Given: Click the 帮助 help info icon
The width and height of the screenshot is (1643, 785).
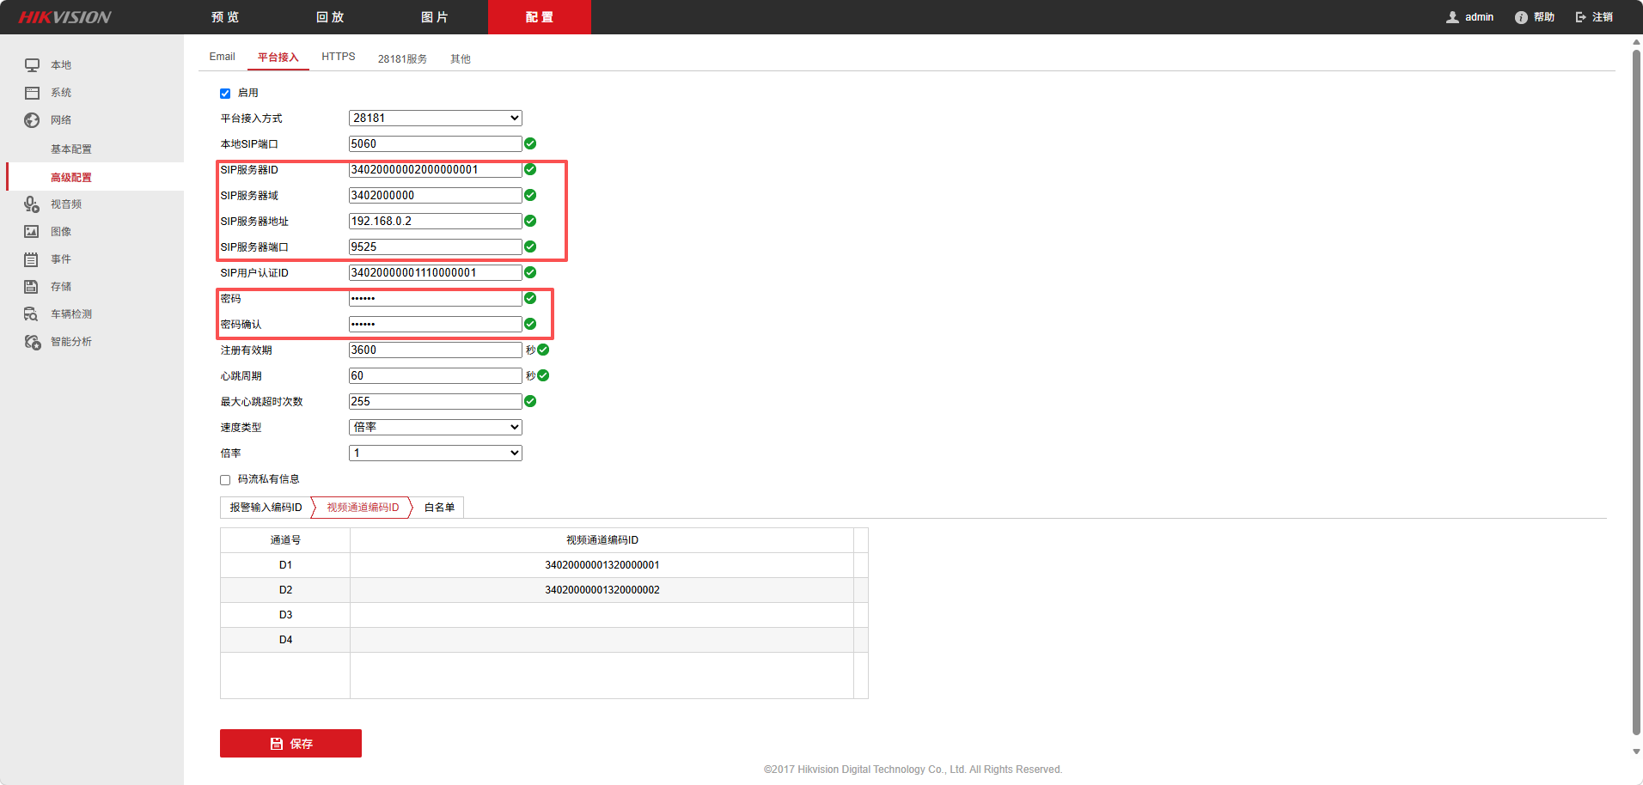Looking at the screenshot, I should (x=1521, y=17).
